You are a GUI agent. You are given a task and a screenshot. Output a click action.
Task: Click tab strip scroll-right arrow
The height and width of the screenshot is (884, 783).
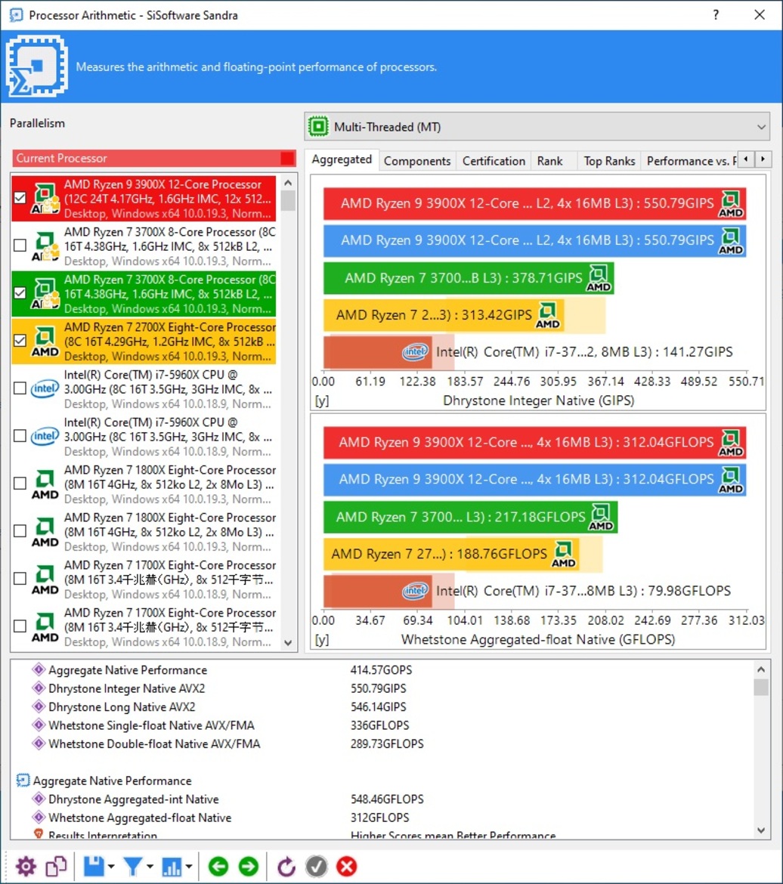[x=763, y=159]
